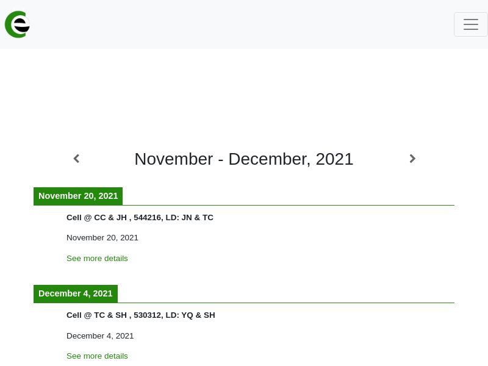Click plain 'November 20, 2021' text below first event
The image size is (488, 366).
click(x=102, y=238)
